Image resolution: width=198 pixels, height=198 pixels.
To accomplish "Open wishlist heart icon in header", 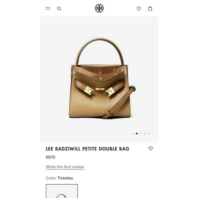I will point(139,9).
